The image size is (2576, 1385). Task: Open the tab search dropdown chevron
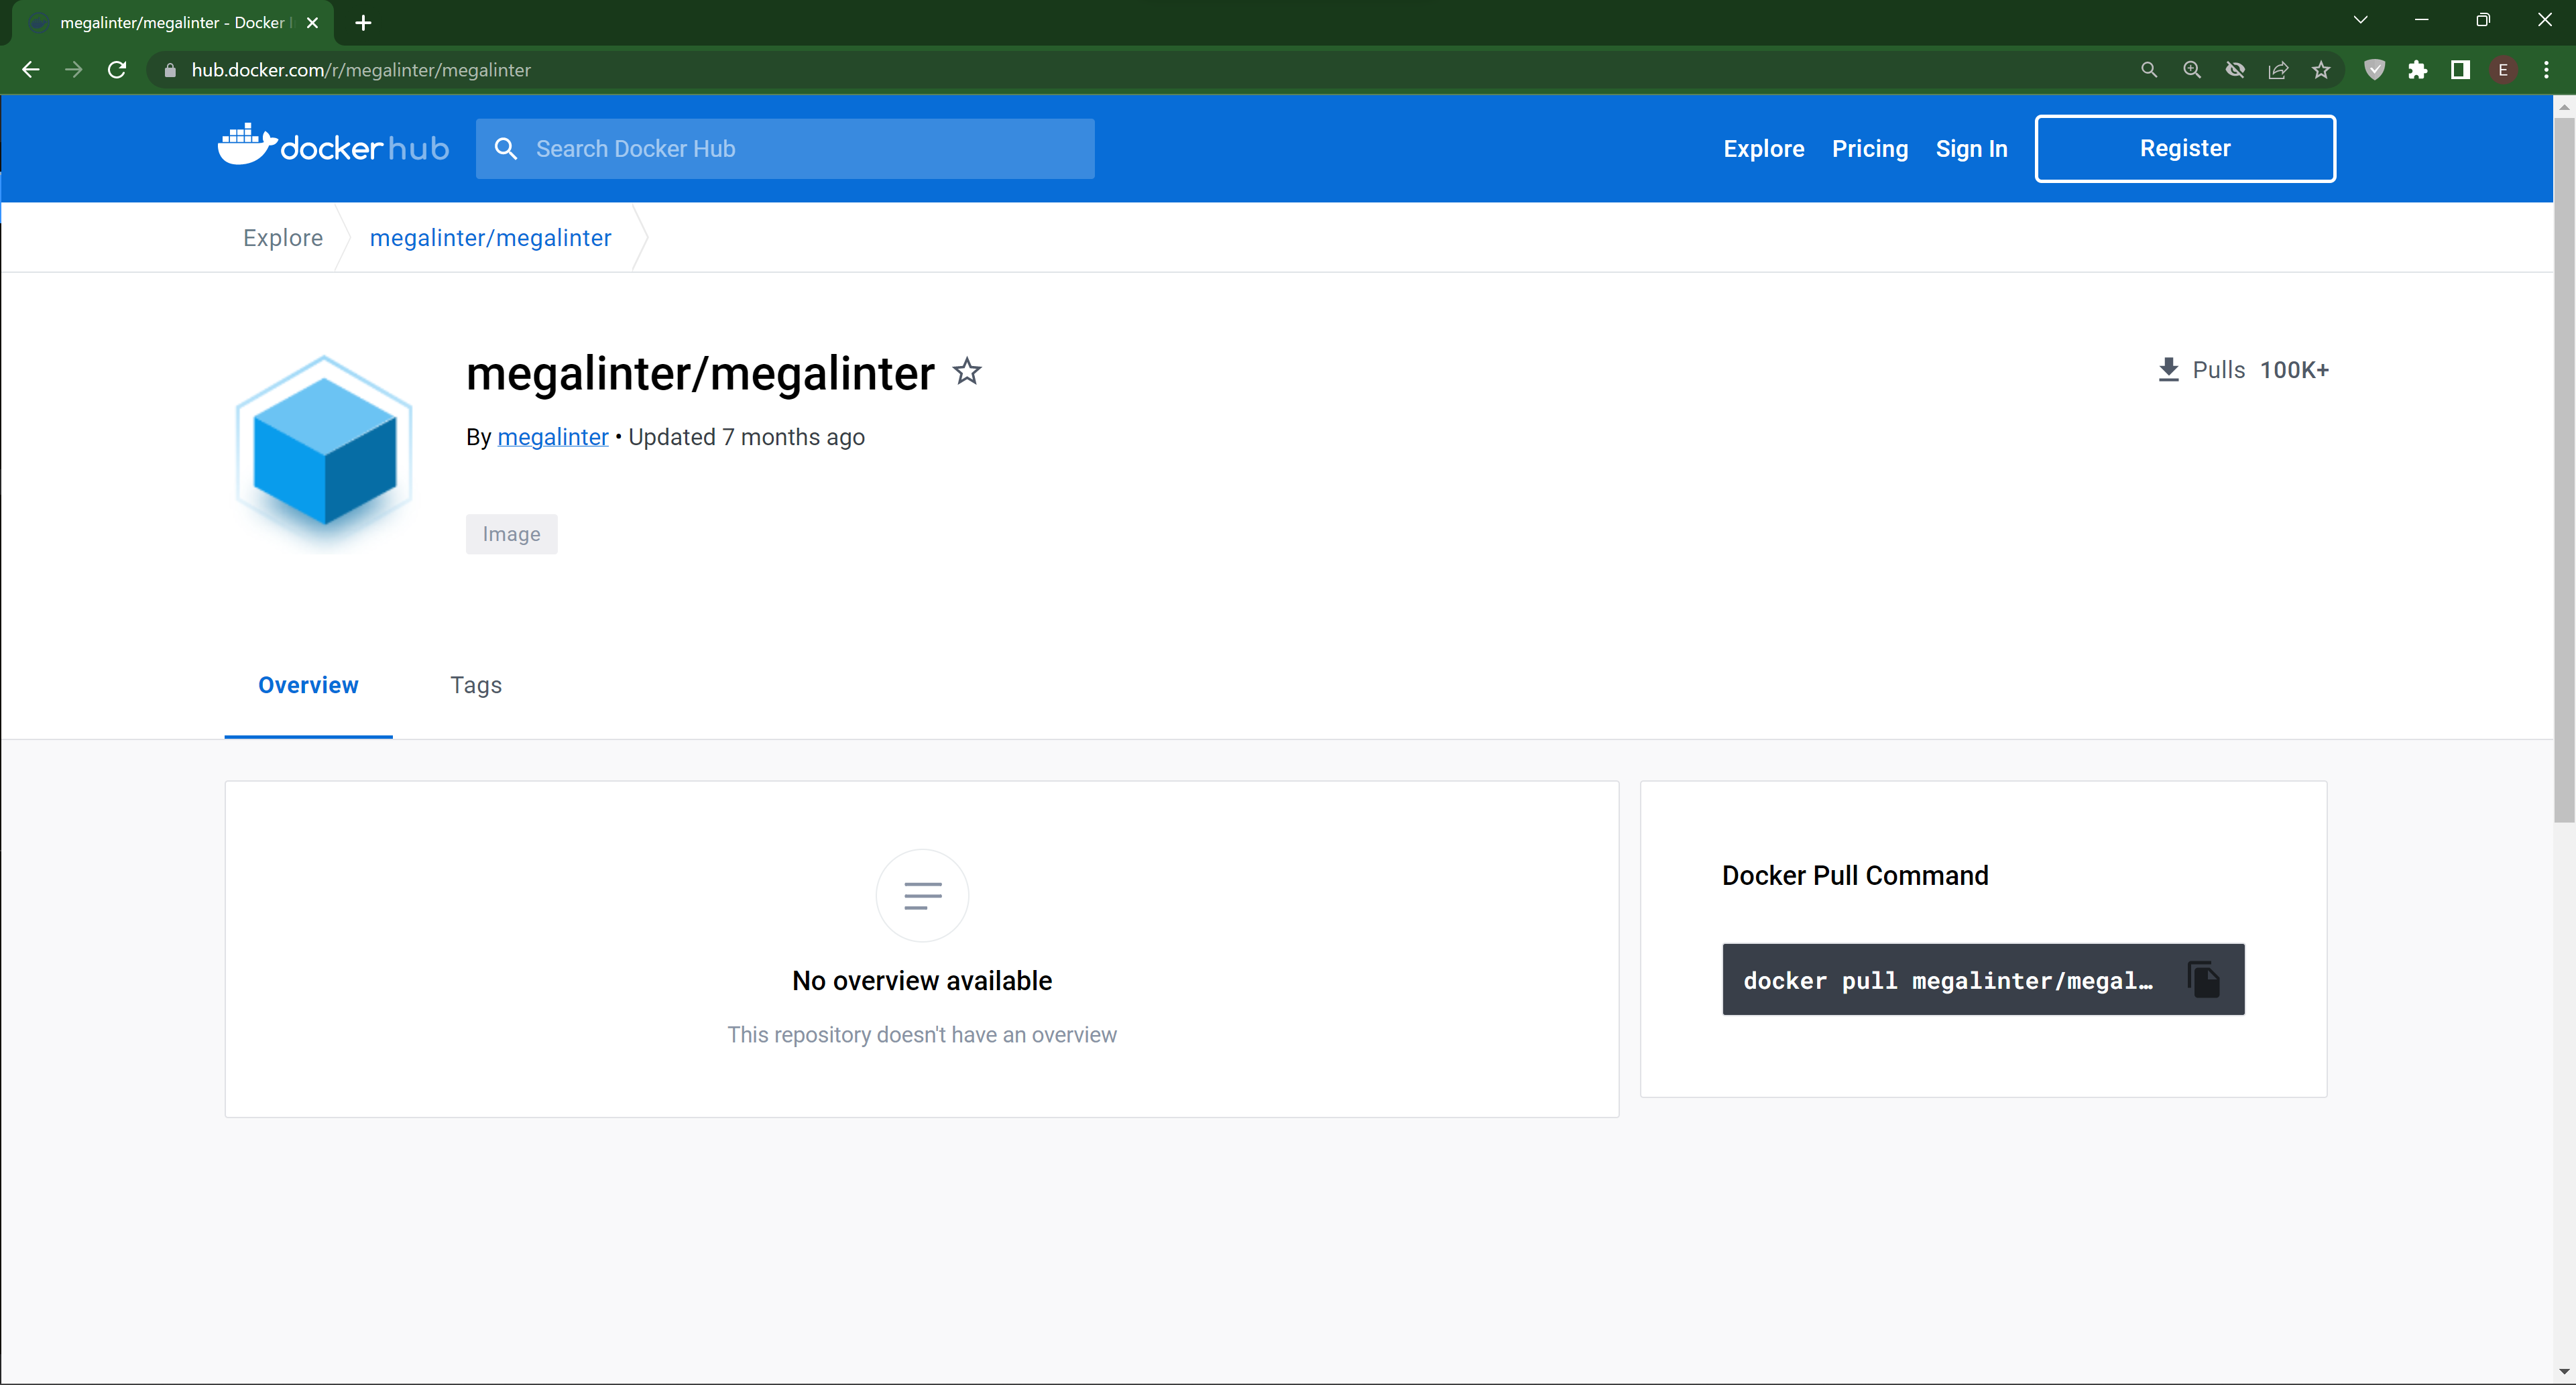pos(2360,19)
